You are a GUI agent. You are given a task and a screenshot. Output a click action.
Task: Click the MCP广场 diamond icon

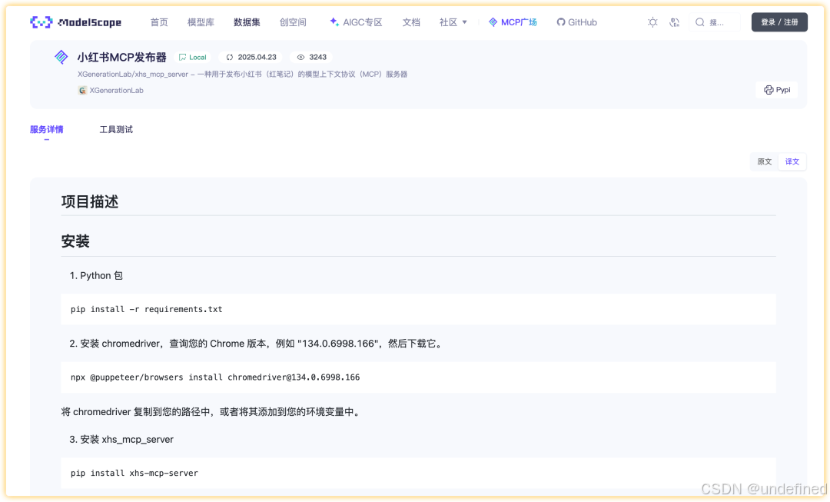(493, 22)
